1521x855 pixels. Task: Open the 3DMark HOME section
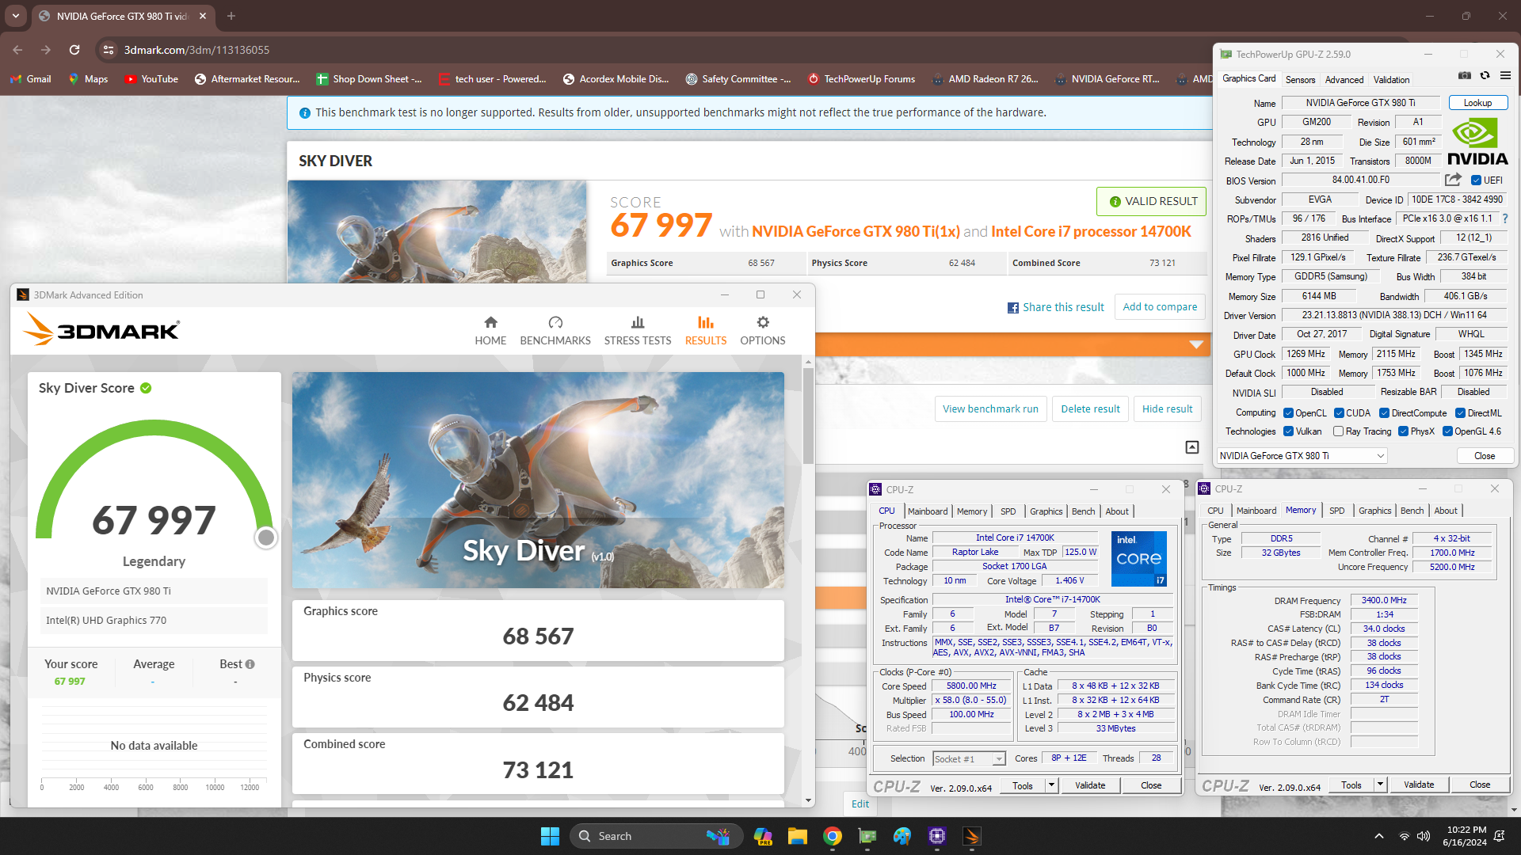[x=490, y=331]
